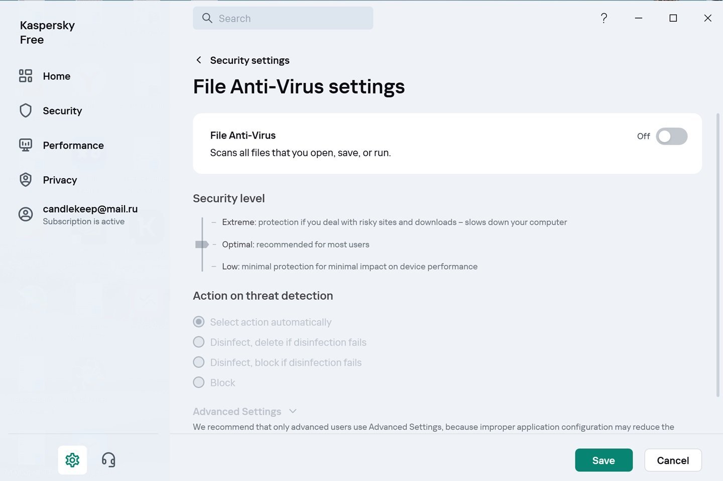Click the account profile icon

[x=26, y=214]
